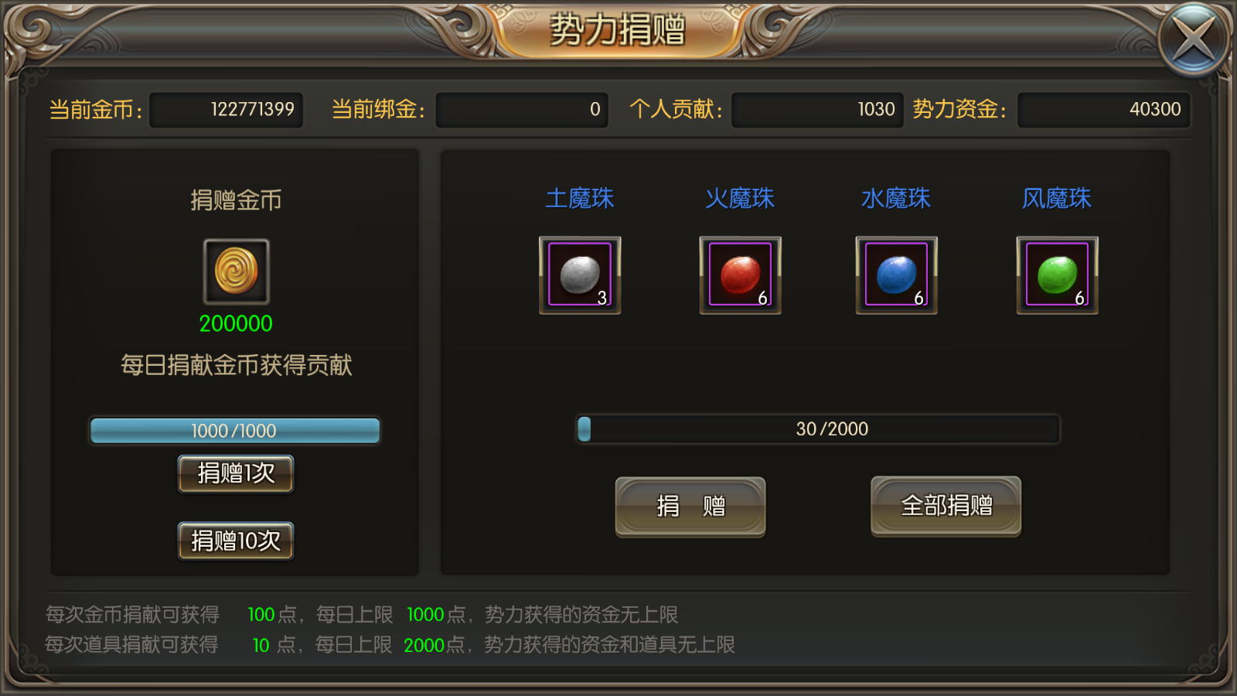Click the 当前绑金 value field
Screen dimensions: 1237x696
522,110
